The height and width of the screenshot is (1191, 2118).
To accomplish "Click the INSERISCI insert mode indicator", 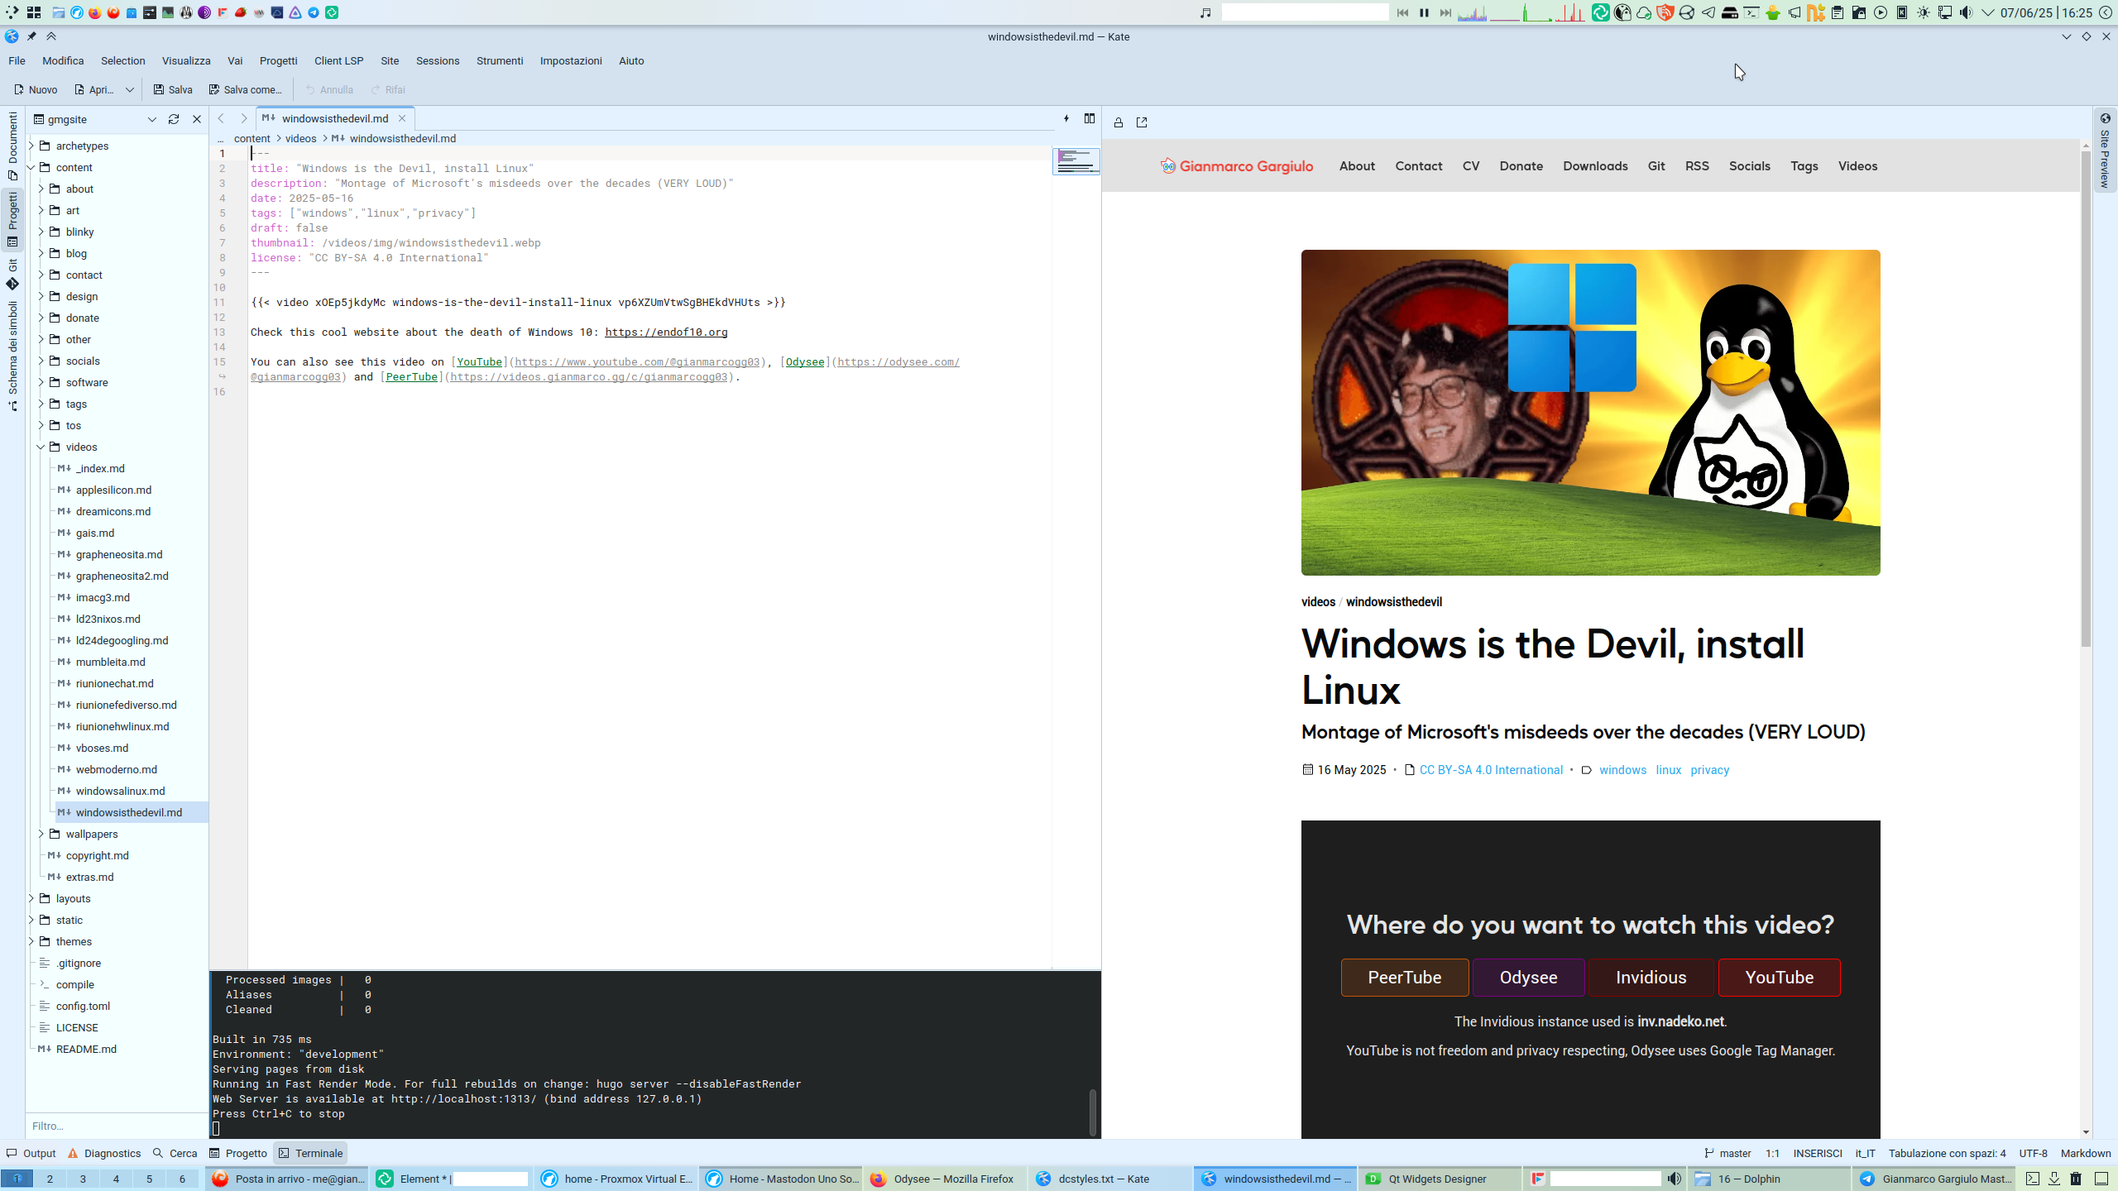I will [1818, 1153].
